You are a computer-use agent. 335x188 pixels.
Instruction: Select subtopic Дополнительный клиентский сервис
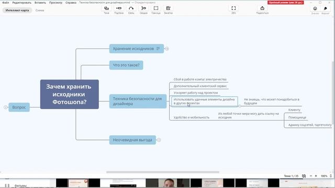(x=200, y=86)
